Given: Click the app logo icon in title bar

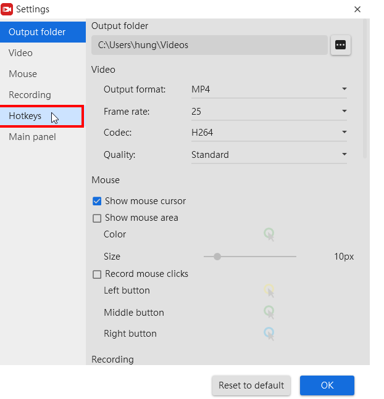Looking at the screenshot, I should (x=7, y=9).
